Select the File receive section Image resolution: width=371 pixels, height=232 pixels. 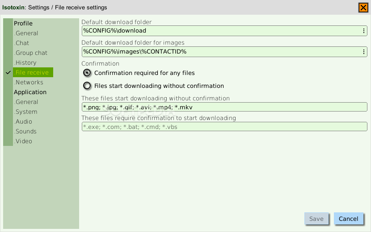pos(33,72)
